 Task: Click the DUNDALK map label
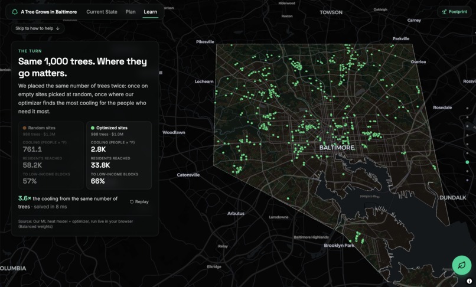tap(453, 197)
